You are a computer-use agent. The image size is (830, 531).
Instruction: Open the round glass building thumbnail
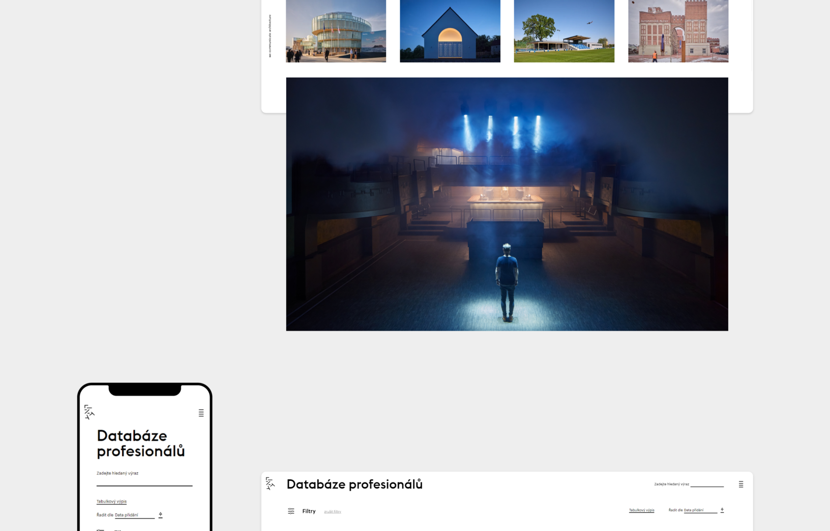pos(336,31)
